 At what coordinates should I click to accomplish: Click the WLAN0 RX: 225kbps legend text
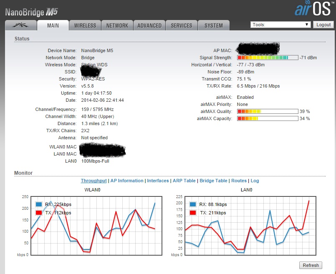pos(58,204)
